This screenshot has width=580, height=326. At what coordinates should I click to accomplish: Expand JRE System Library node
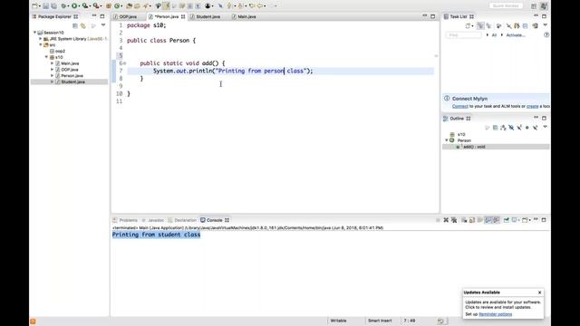click(x=41, y=38)
